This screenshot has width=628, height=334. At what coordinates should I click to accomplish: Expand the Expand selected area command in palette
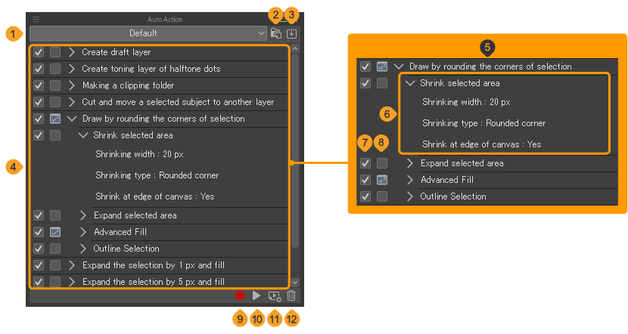point(83,215)
